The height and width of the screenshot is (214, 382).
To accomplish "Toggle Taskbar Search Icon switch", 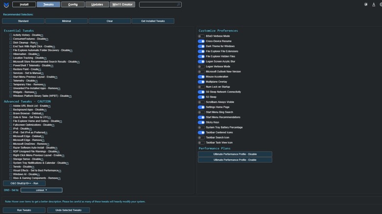I will point(201,138).
